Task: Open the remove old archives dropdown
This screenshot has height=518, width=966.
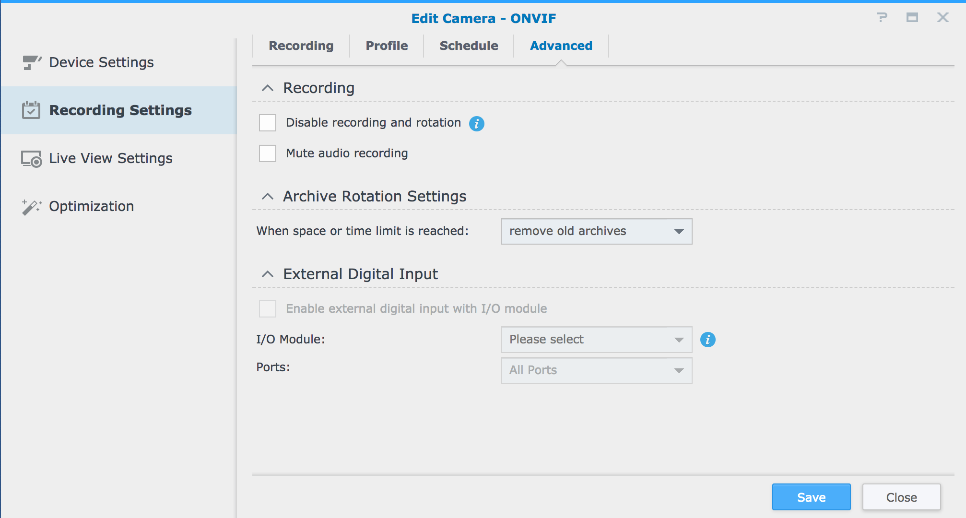Action: tap(596, 231)
